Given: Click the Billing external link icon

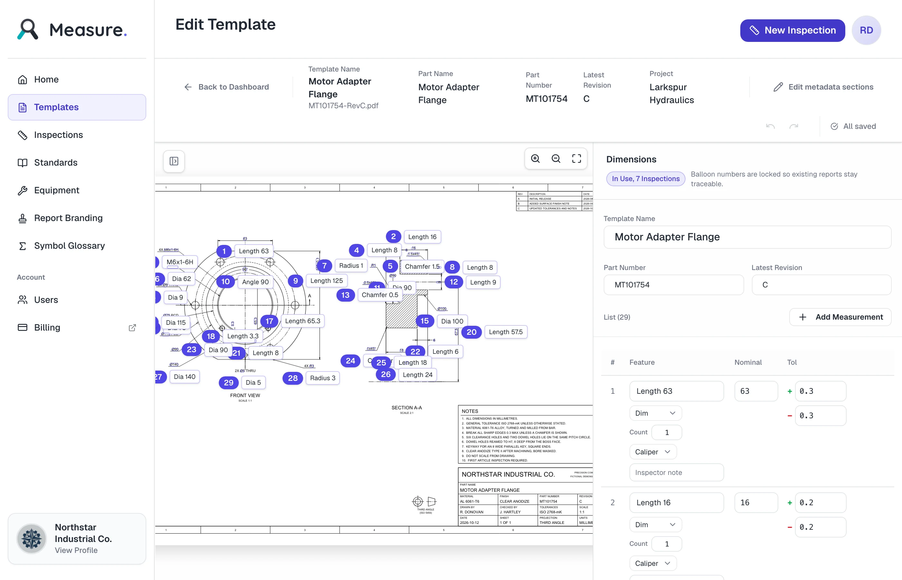Looking at the screenshot, I should (x=132, y=328).
